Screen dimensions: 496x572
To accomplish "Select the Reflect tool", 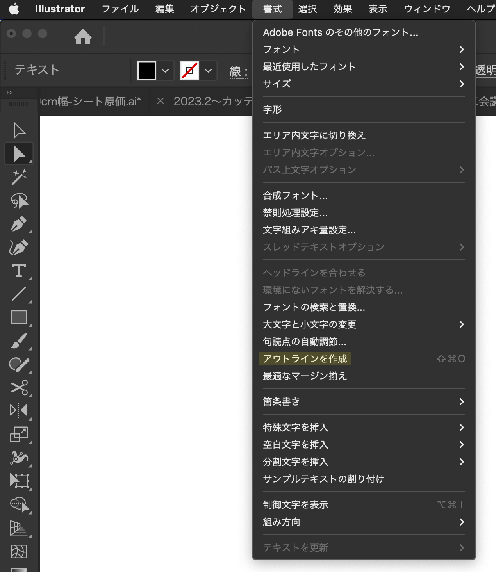I will (x=19, y=410).
